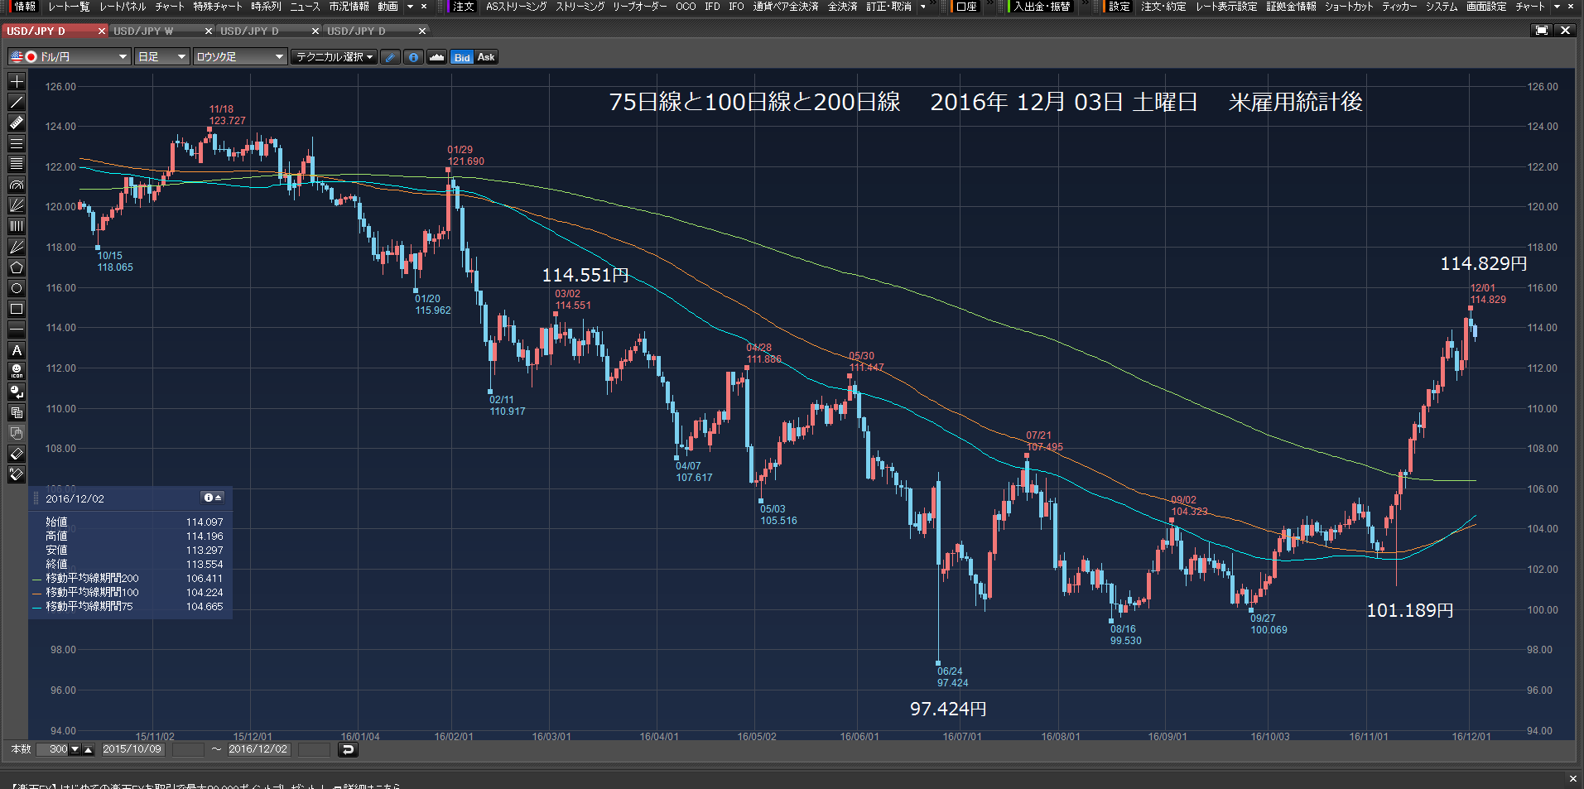Viewport: 1584px width, 789px height.
Task: Open the 市況情報 menu item
Action: click(x=349, y=7)
